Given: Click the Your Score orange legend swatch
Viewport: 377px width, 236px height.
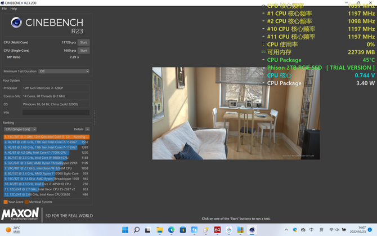Looking at the screenshot, I should (6, 202).
